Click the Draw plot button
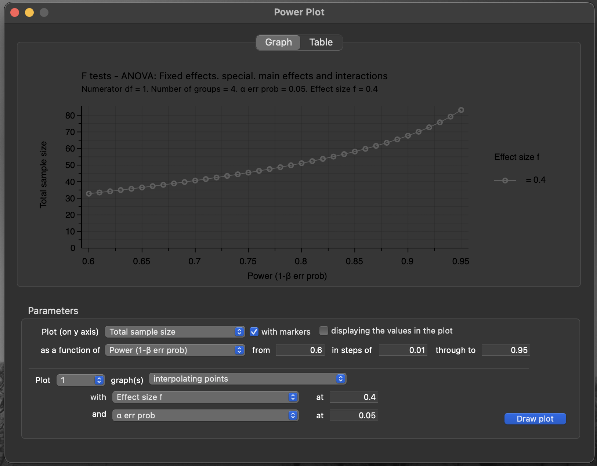 535,419
